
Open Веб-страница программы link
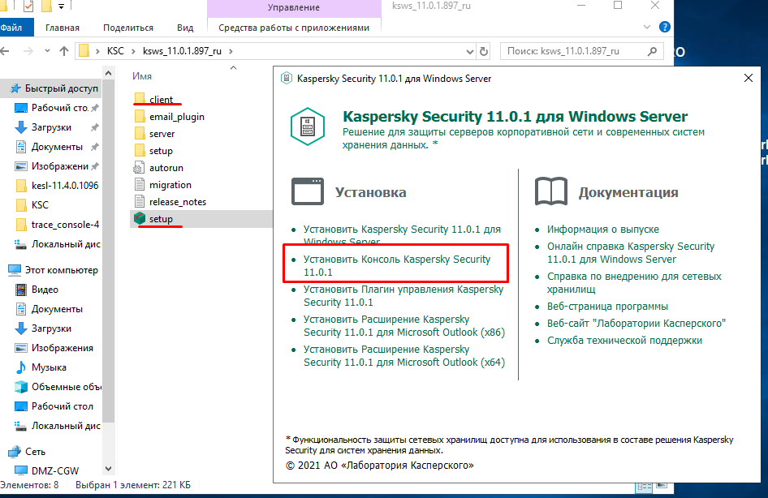[x=607, y=307]
